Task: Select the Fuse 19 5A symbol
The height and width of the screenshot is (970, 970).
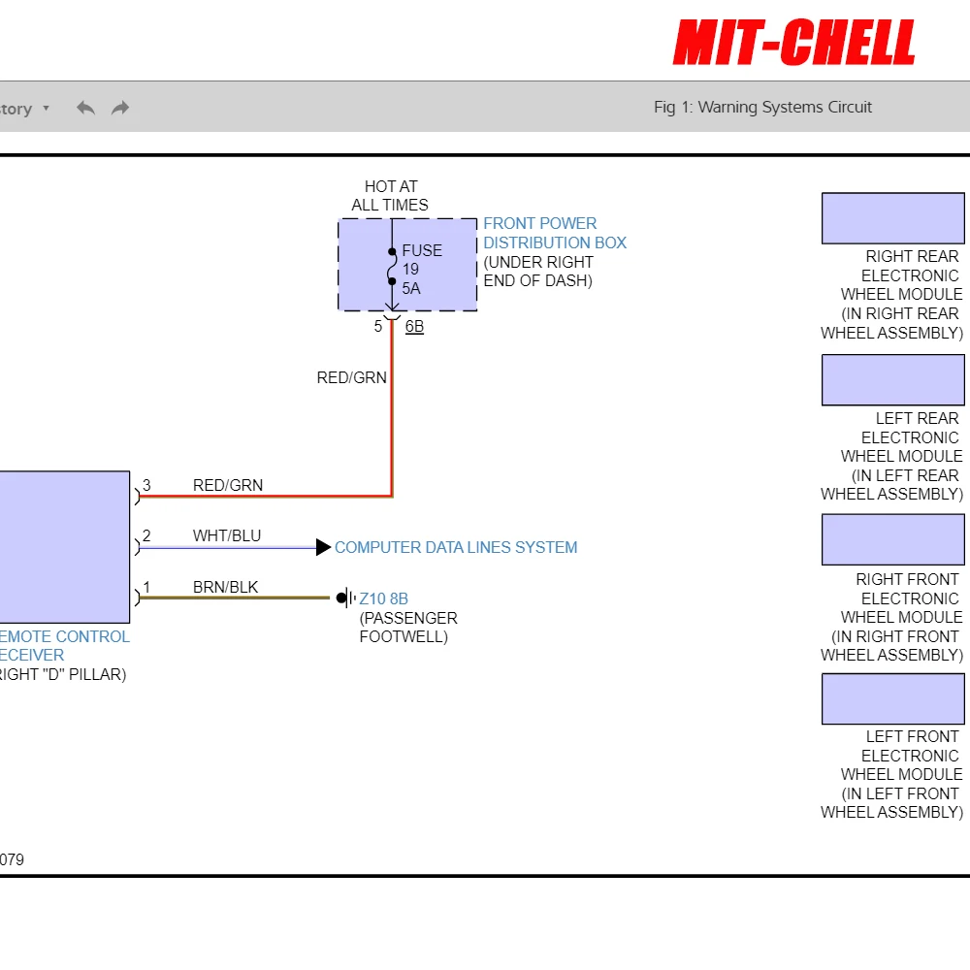Action: tap(392, 267)
